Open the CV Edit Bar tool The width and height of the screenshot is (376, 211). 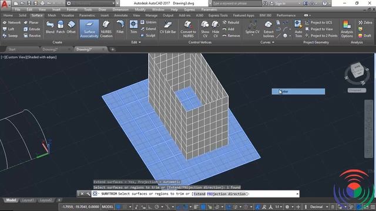coord(168,27)
